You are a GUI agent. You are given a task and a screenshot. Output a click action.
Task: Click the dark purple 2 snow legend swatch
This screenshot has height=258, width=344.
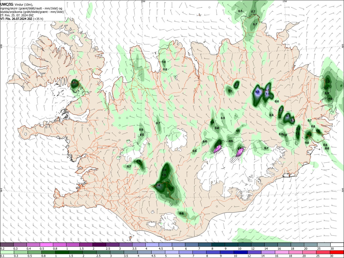99,245
